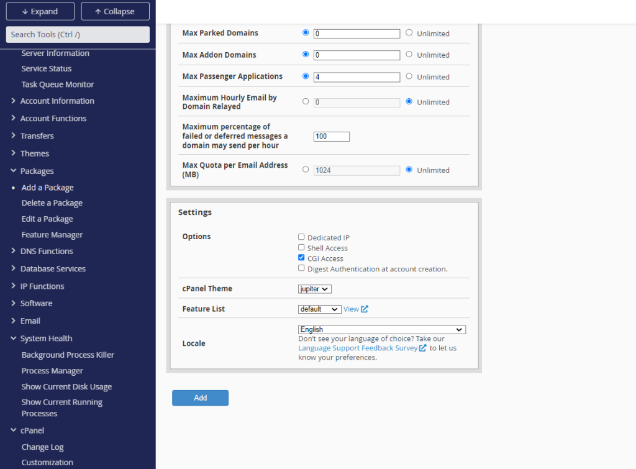Image resolution: width=636 pixels, height=469 pixels.
Task: Select Unlimited for Max Addon Domains
Action: point(409,54)
